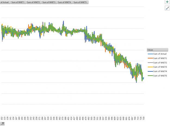Viewport: 170px width, 126px height.
Task: Click axis label 739
Action: tap(144, 118)
